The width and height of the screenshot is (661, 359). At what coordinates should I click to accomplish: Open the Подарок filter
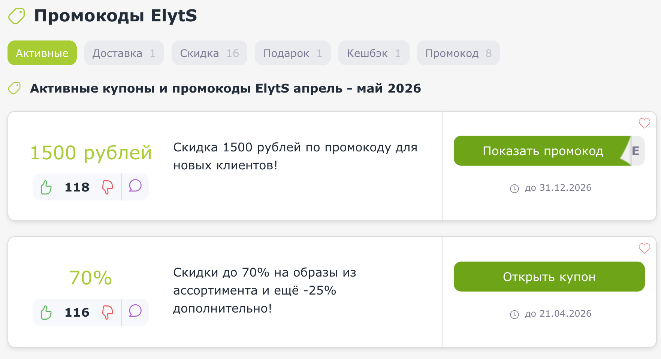[292, 53]
